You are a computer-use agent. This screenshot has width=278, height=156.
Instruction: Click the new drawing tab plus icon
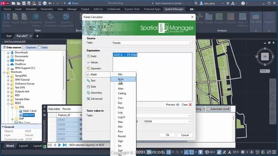37,36
